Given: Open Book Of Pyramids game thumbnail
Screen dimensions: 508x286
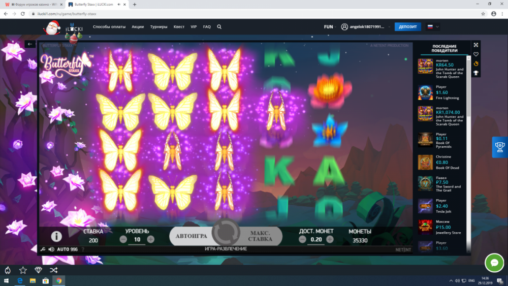Looking at the screenshot, I should pyautogui.click(x=425, y=140).
